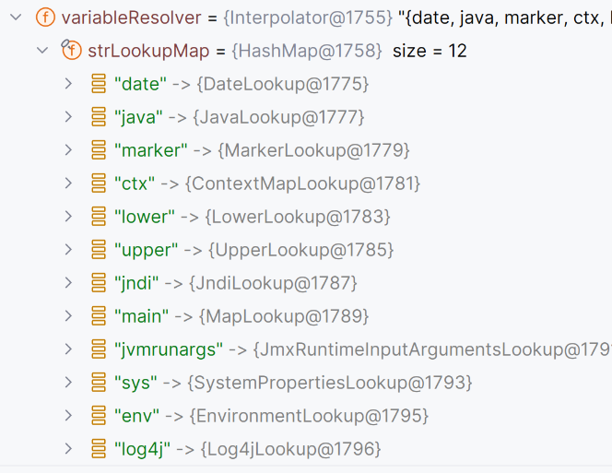Select the {Log4jLookup@1796} value
Screen dimensions: 612x473
click(x=290, y=449)
